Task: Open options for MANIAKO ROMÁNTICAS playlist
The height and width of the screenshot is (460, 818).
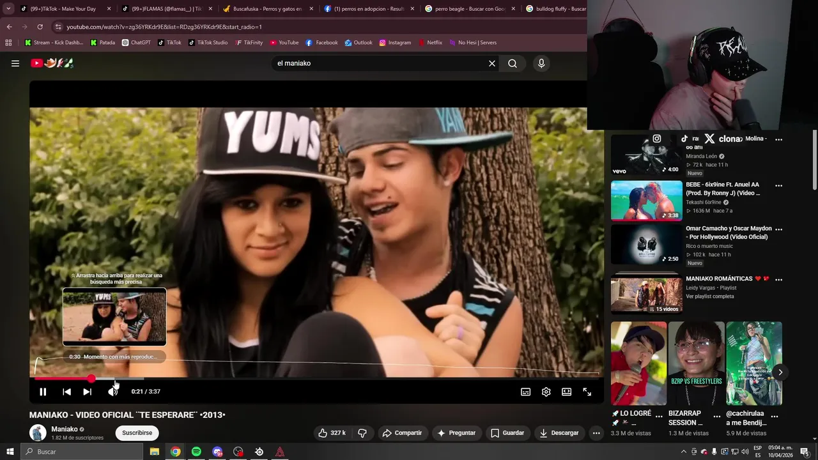Action: 778,279
